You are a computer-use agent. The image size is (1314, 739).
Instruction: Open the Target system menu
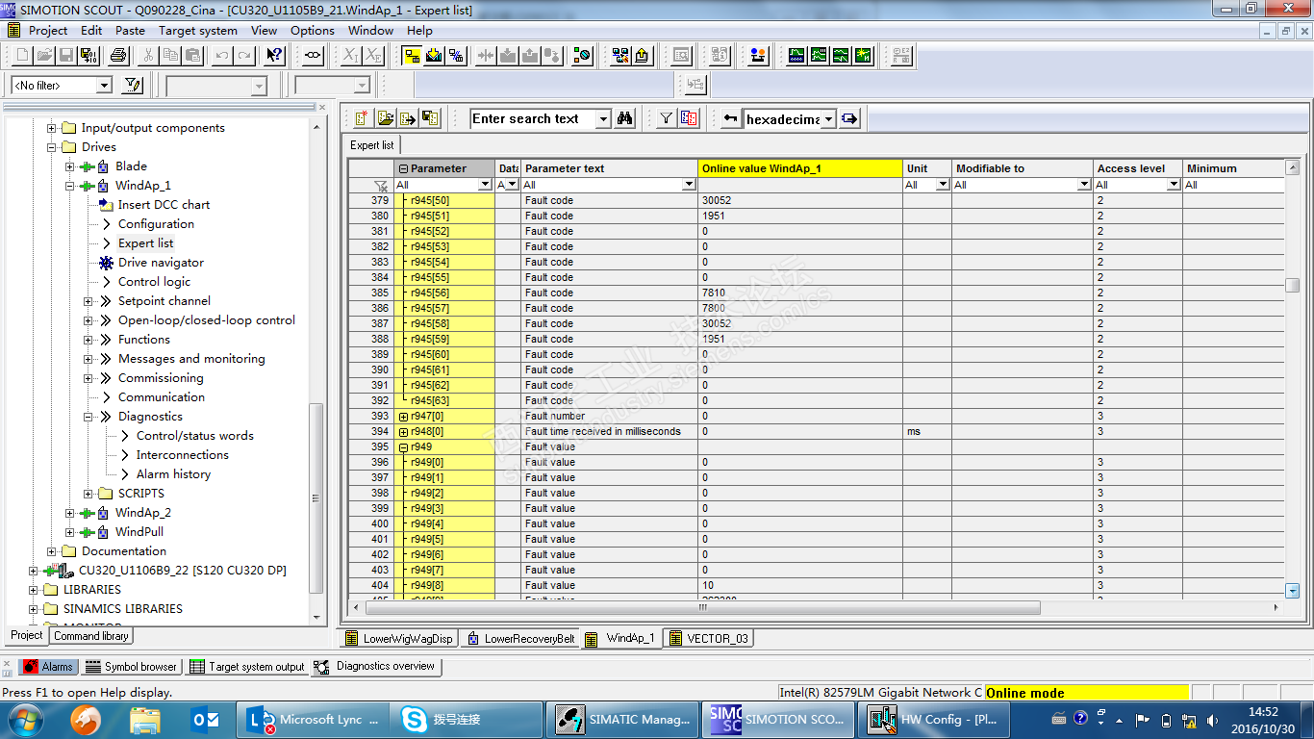[x=198, y=30]
